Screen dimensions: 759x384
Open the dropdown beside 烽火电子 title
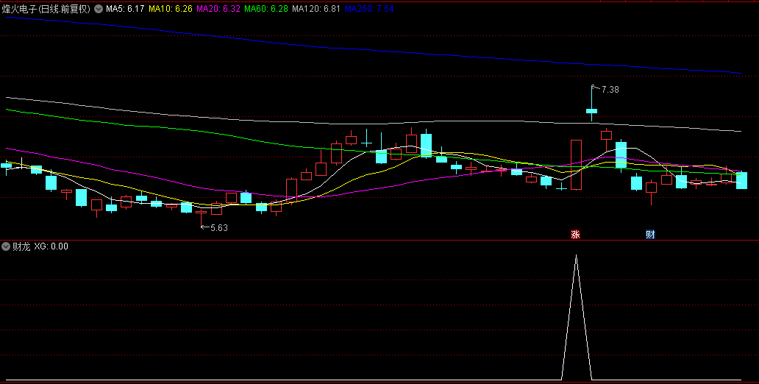point(99,9)
